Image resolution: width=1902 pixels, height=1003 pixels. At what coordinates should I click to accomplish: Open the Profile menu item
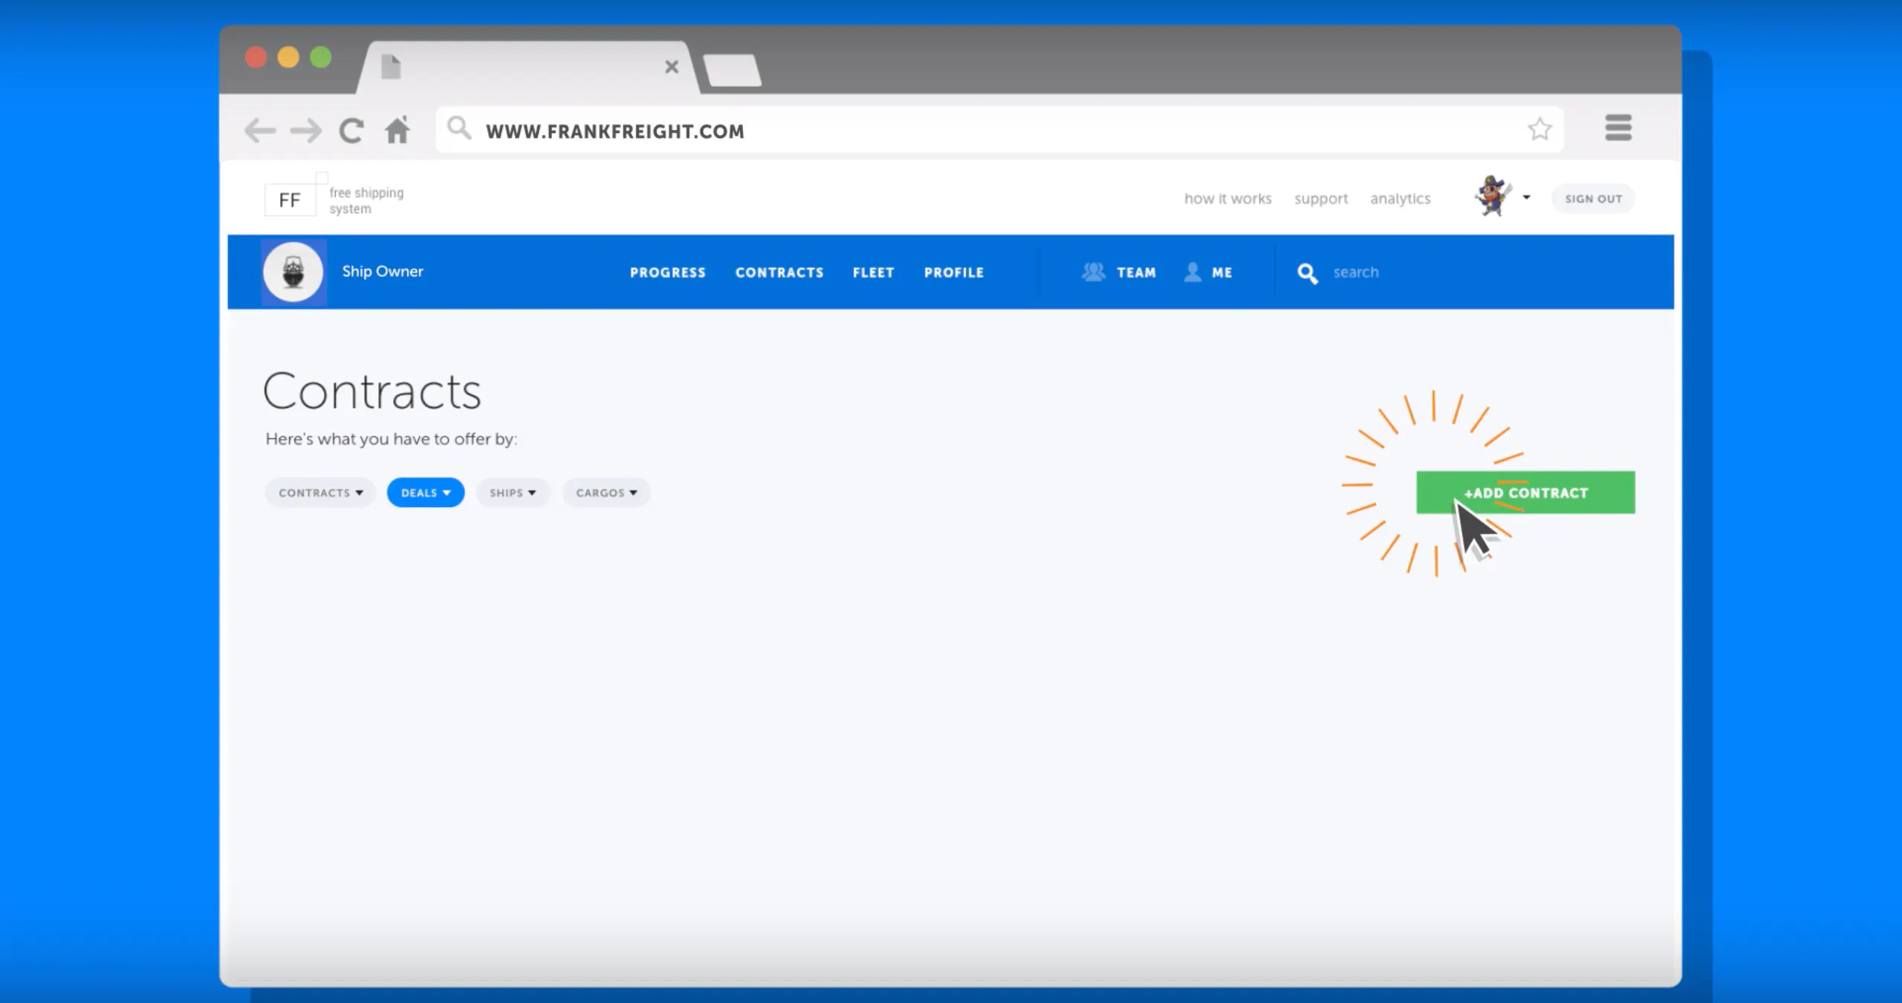(954, 272)
